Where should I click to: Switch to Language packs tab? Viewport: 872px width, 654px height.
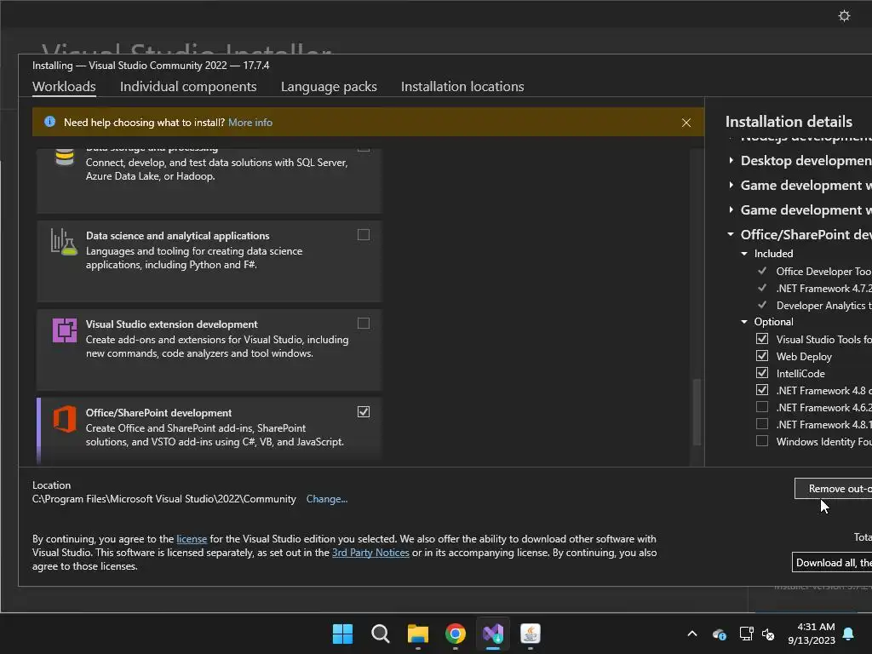pyautogui.click(x=329, y=87)
